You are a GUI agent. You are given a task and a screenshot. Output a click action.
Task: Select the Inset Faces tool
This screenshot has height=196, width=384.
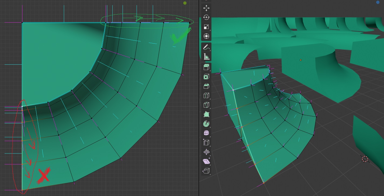(x=206, y=77)
